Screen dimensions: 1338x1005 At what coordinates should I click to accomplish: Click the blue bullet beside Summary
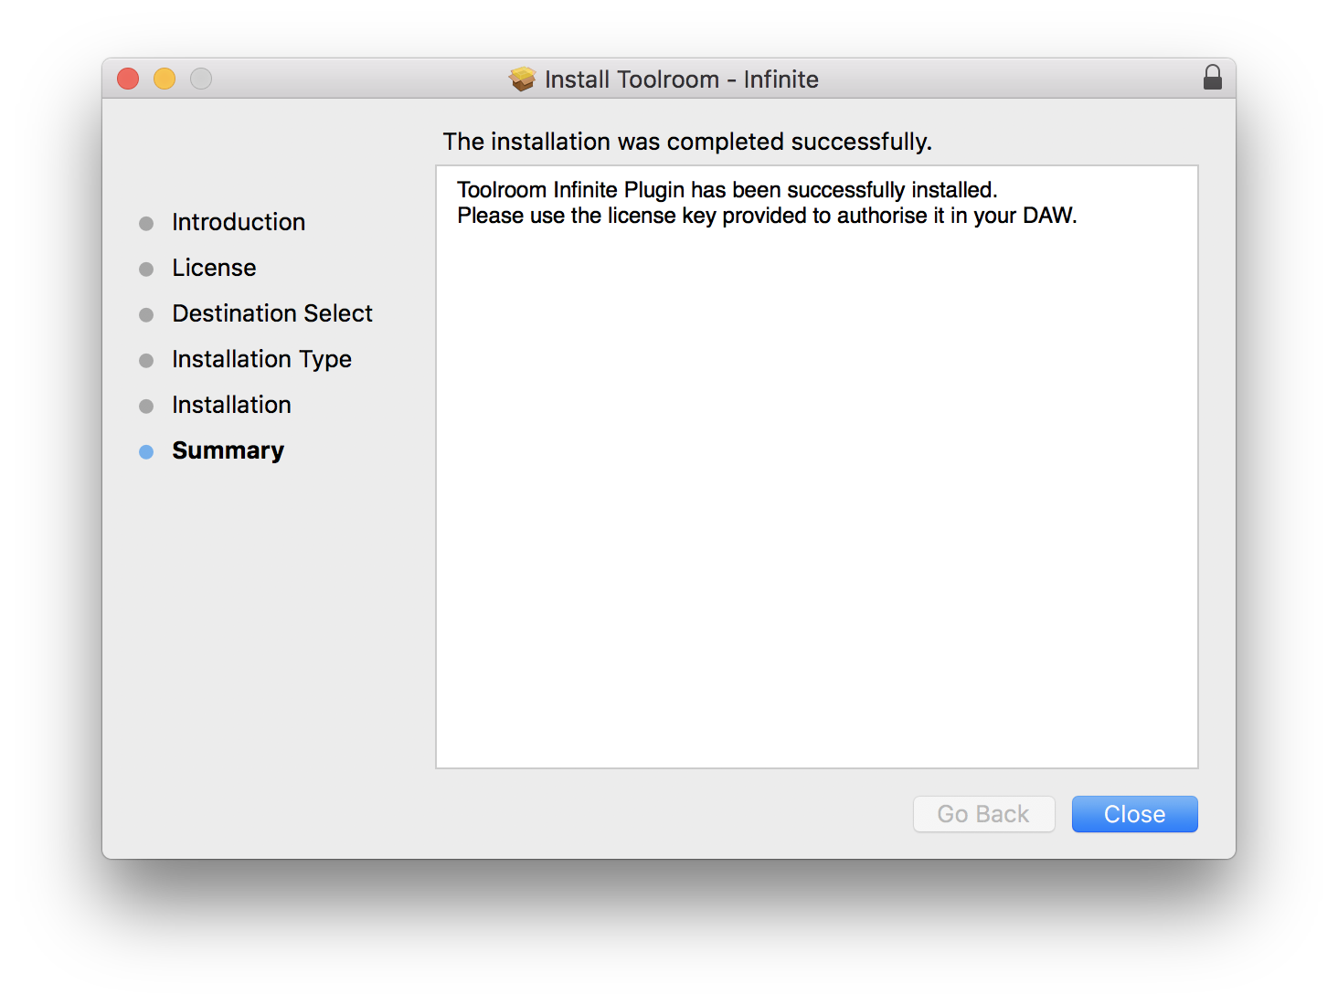click(146, 451)
